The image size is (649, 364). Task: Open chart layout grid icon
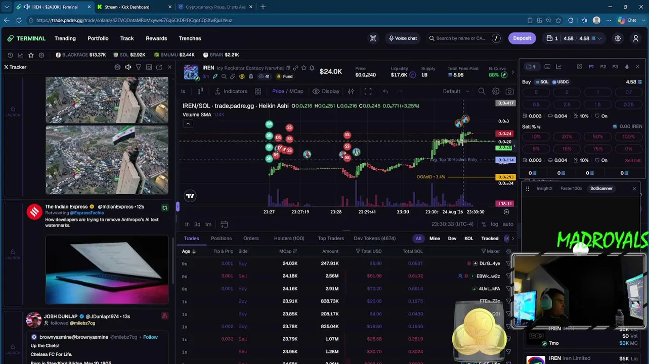coord(258,92)
